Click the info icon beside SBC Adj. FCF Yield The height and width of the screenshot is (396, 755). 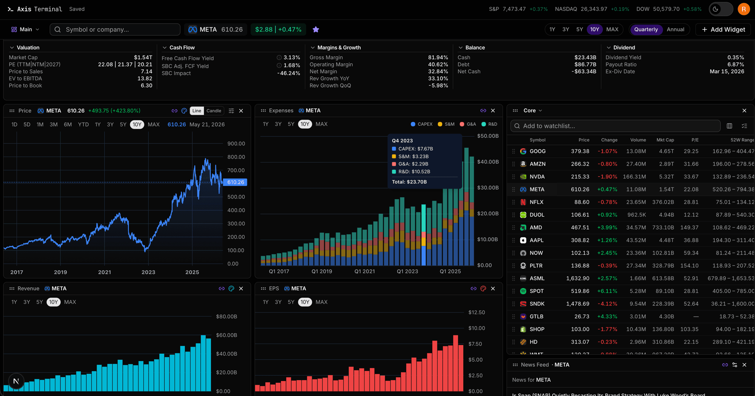point(279,66)
